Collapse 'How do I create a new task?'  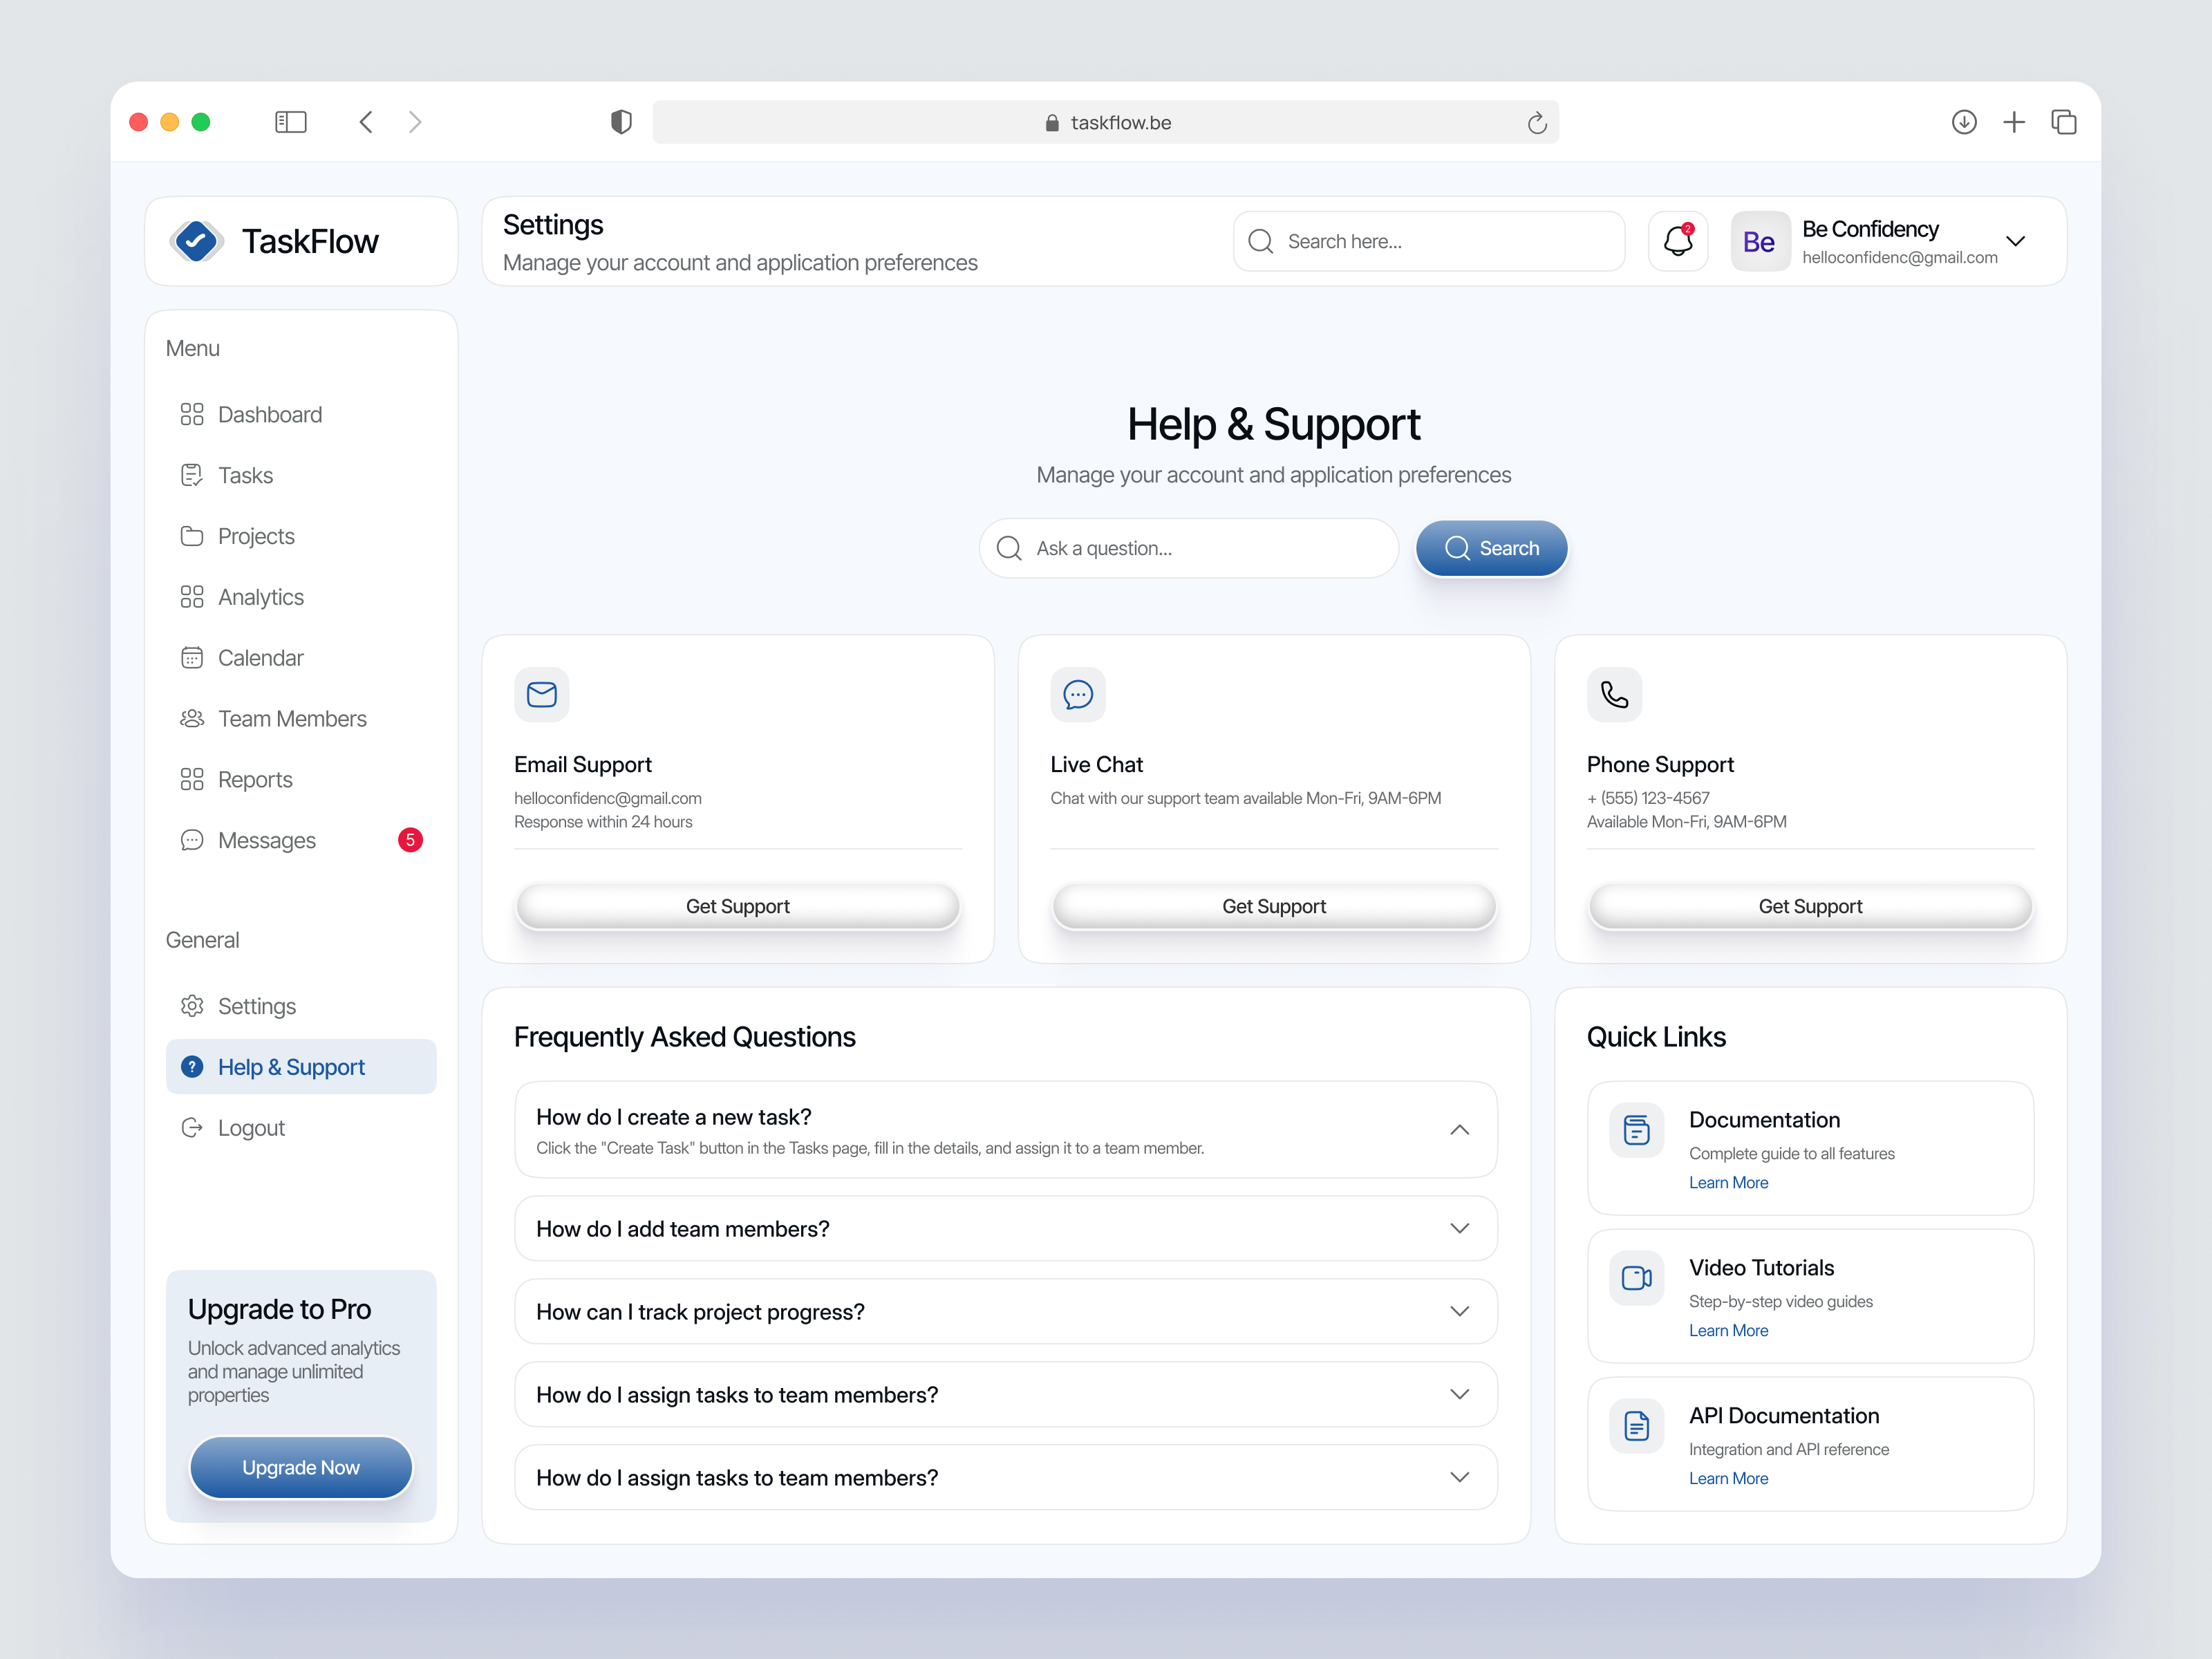tap(1460, 1129)
